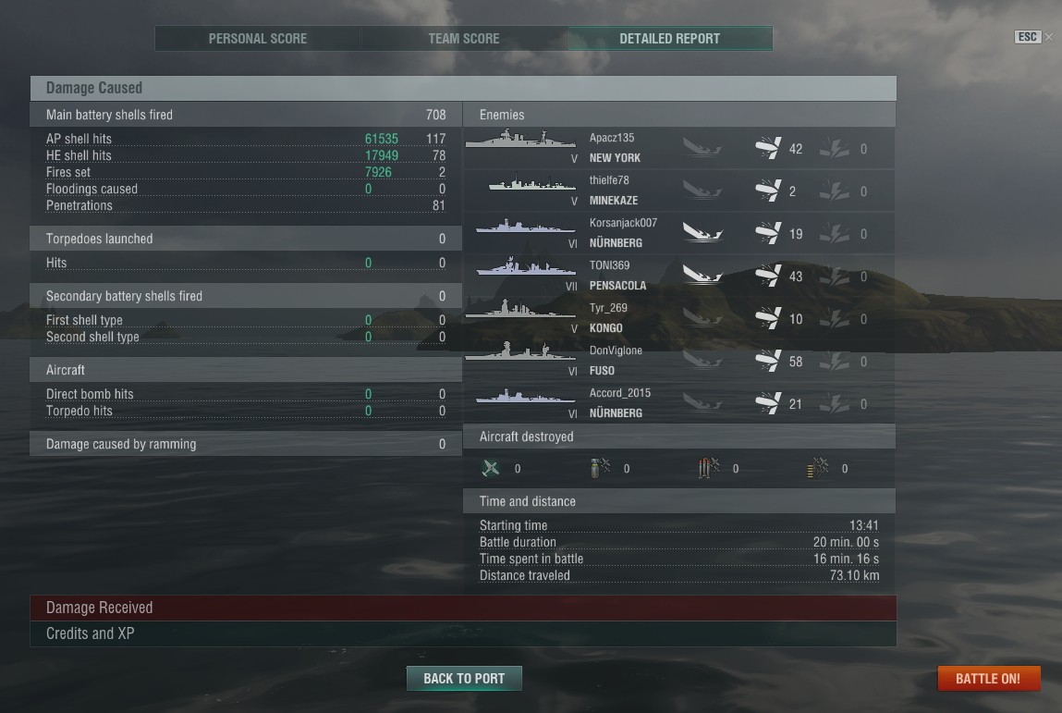The height and width of the screenshot is (713, 1062).
Task: Click the Fuso shell hits icon
Action: tap(768, 362)
